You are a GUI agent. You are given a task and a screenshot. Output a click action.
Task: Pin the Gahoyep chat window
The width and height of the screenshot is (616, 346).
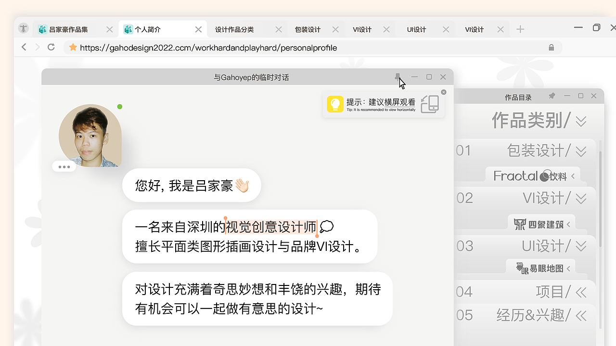point(398,77)
